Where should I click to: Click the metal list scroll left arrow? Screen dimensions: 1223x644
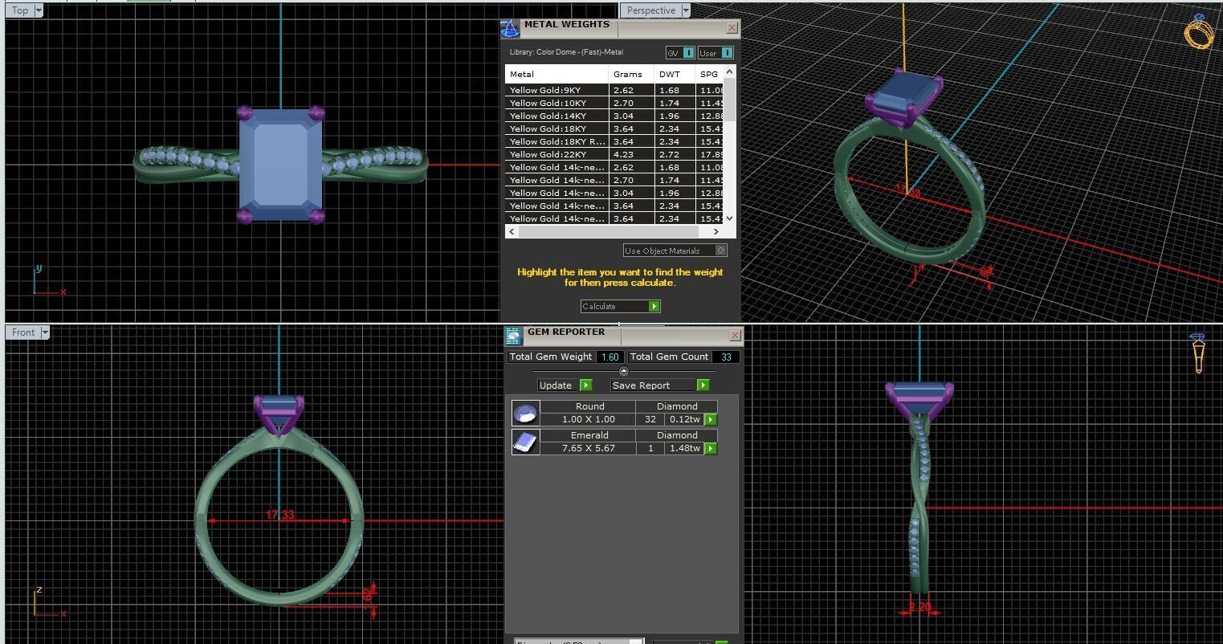coord(511,231)
